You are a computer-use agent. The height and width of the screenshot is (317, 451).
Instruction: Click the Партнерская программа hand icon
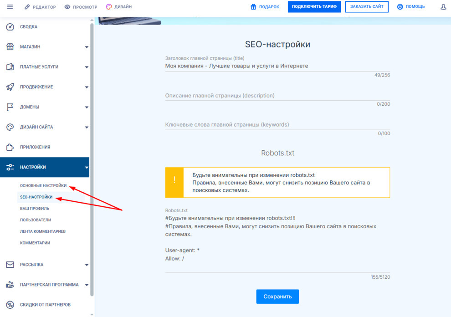10,285
